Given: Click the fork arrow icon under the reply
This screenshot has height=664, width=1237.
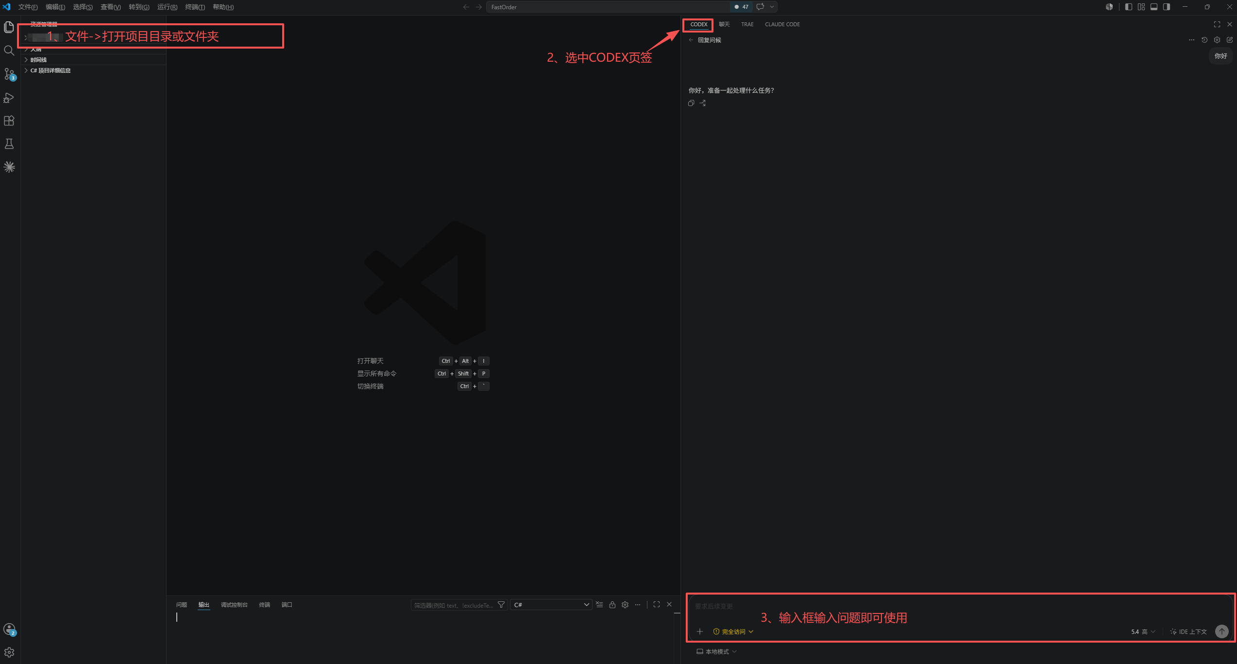Looking at the screenshot, I should pyautogui.click(x=703, y=103).
